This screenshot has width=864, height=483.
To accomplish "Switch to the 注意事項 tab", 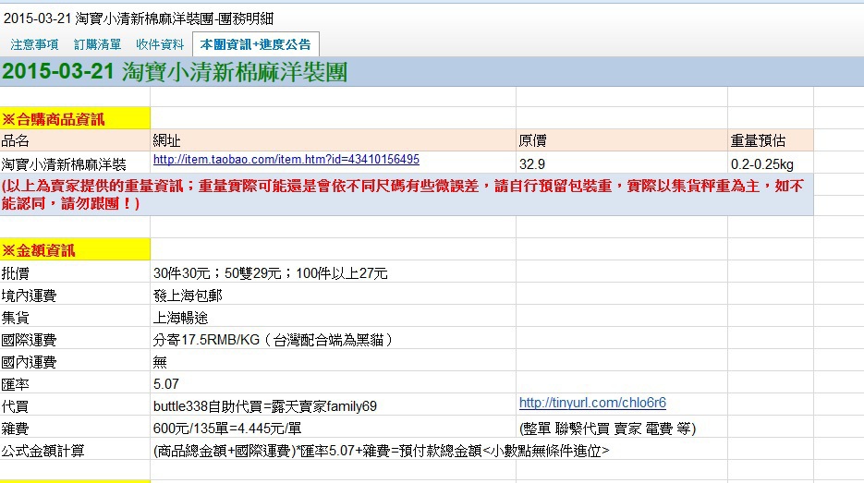I will (34, 44).
